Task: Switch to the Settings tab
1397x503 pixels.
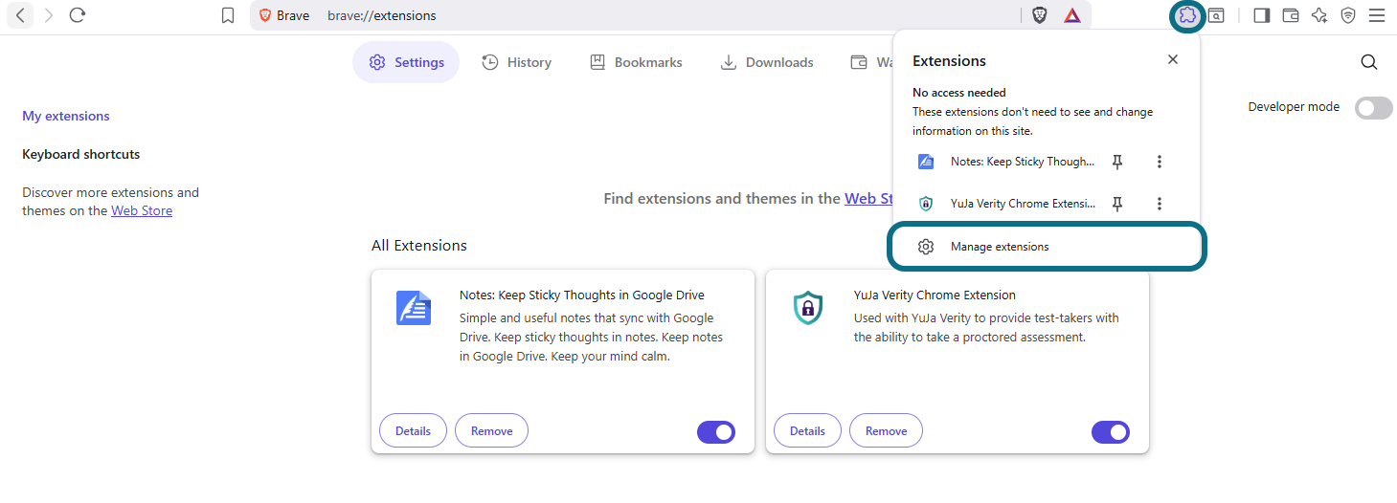Action: point(406,62)
